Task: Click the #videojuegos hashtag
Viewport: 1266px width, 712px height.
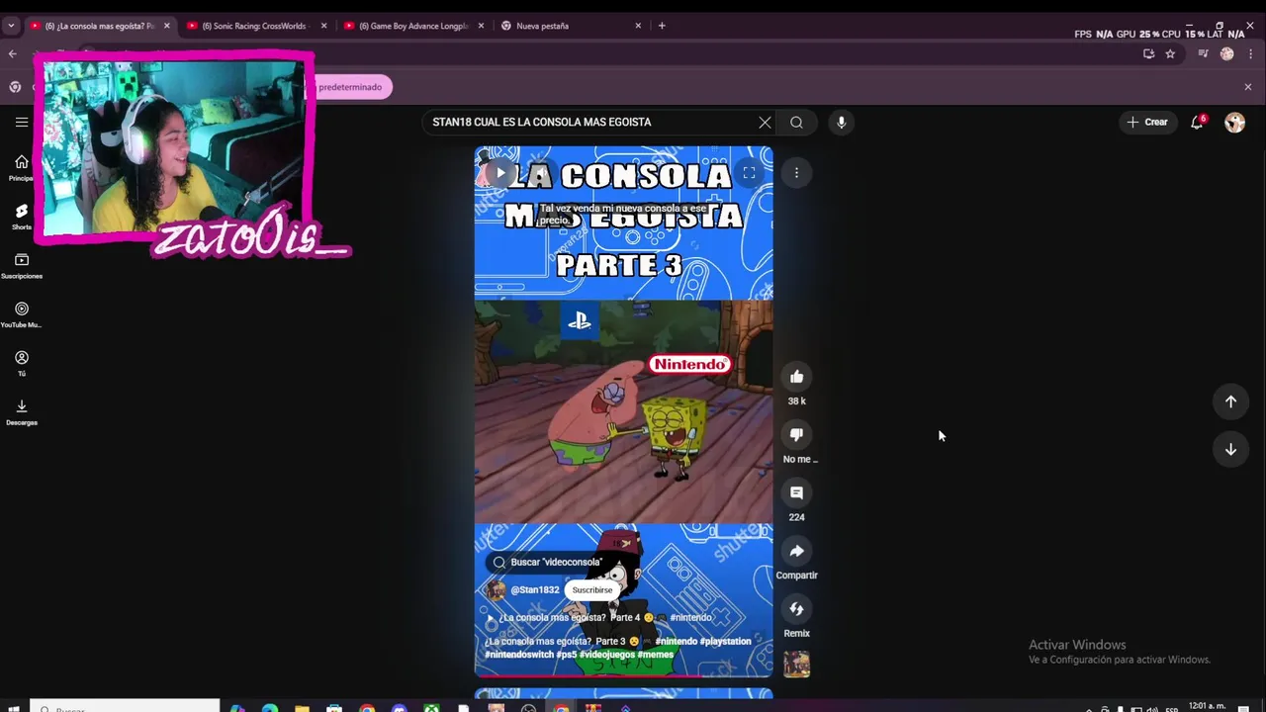Action: [x=607, y=655]
